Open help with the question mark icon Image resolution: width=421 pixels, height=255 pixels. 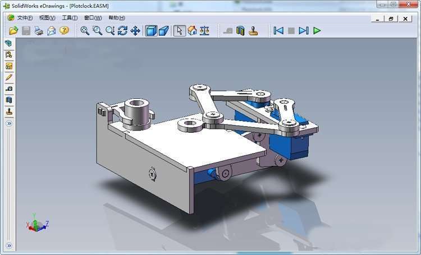64,30
